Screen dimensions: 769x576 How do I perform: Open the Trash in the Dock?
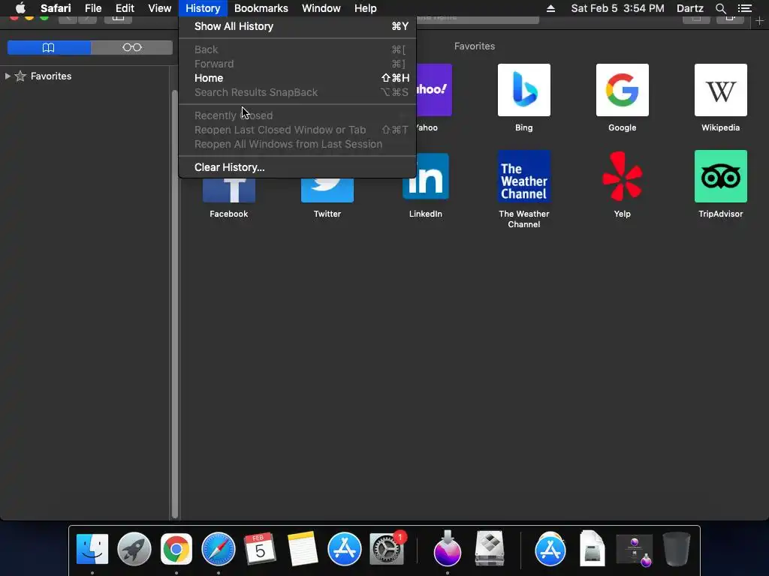(677, 548)
